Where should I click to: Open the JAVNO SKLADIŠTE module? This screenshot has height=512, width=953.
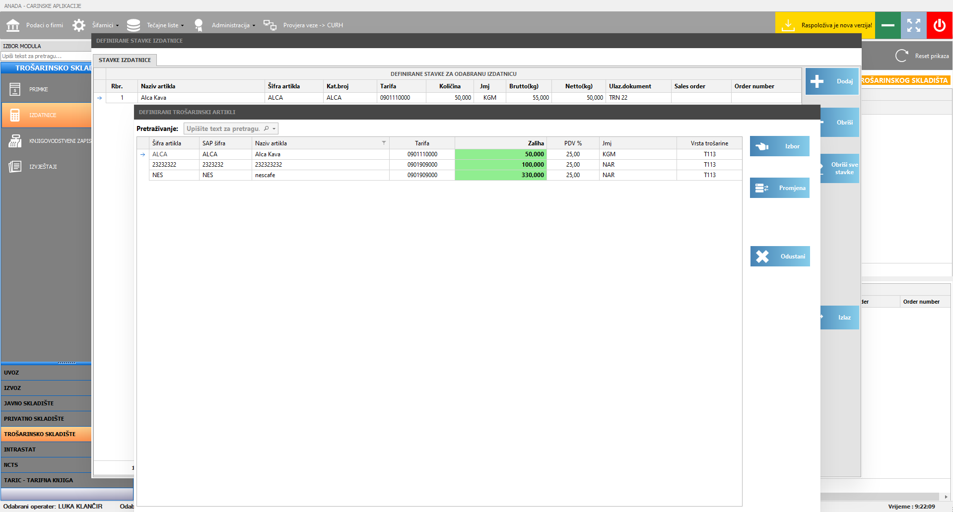click(x=46, y=403)
